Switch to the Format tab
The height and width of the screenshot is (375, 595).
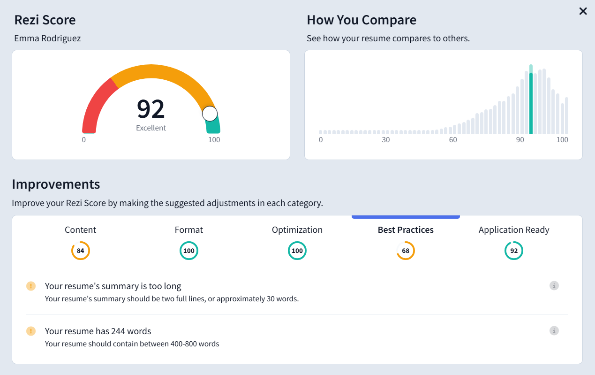tap(189, 230)
